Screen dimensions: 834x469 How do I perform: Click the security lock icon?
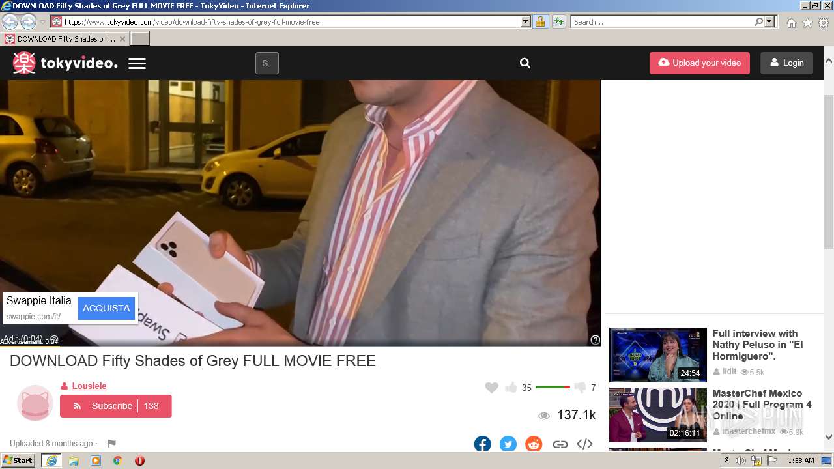pyautogui.click(x=540, y=21)
